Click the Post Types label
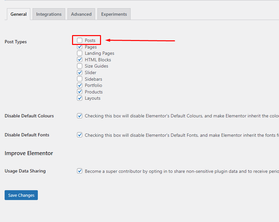This screenshot has width=279, height=222. coord(16,42)
